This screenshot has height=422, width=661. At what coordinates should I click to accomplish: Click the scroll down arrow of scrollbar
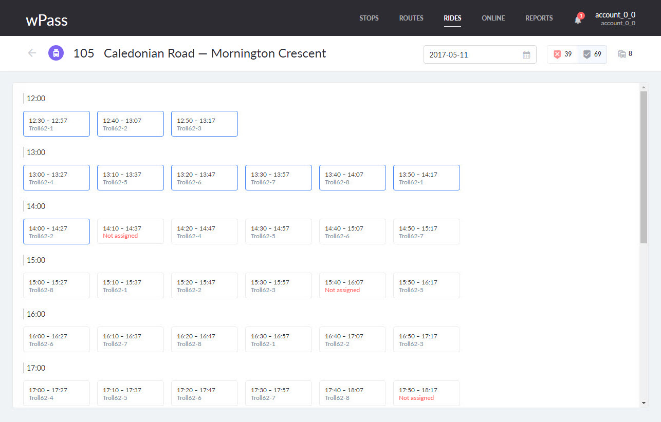[x=644, y=403]
